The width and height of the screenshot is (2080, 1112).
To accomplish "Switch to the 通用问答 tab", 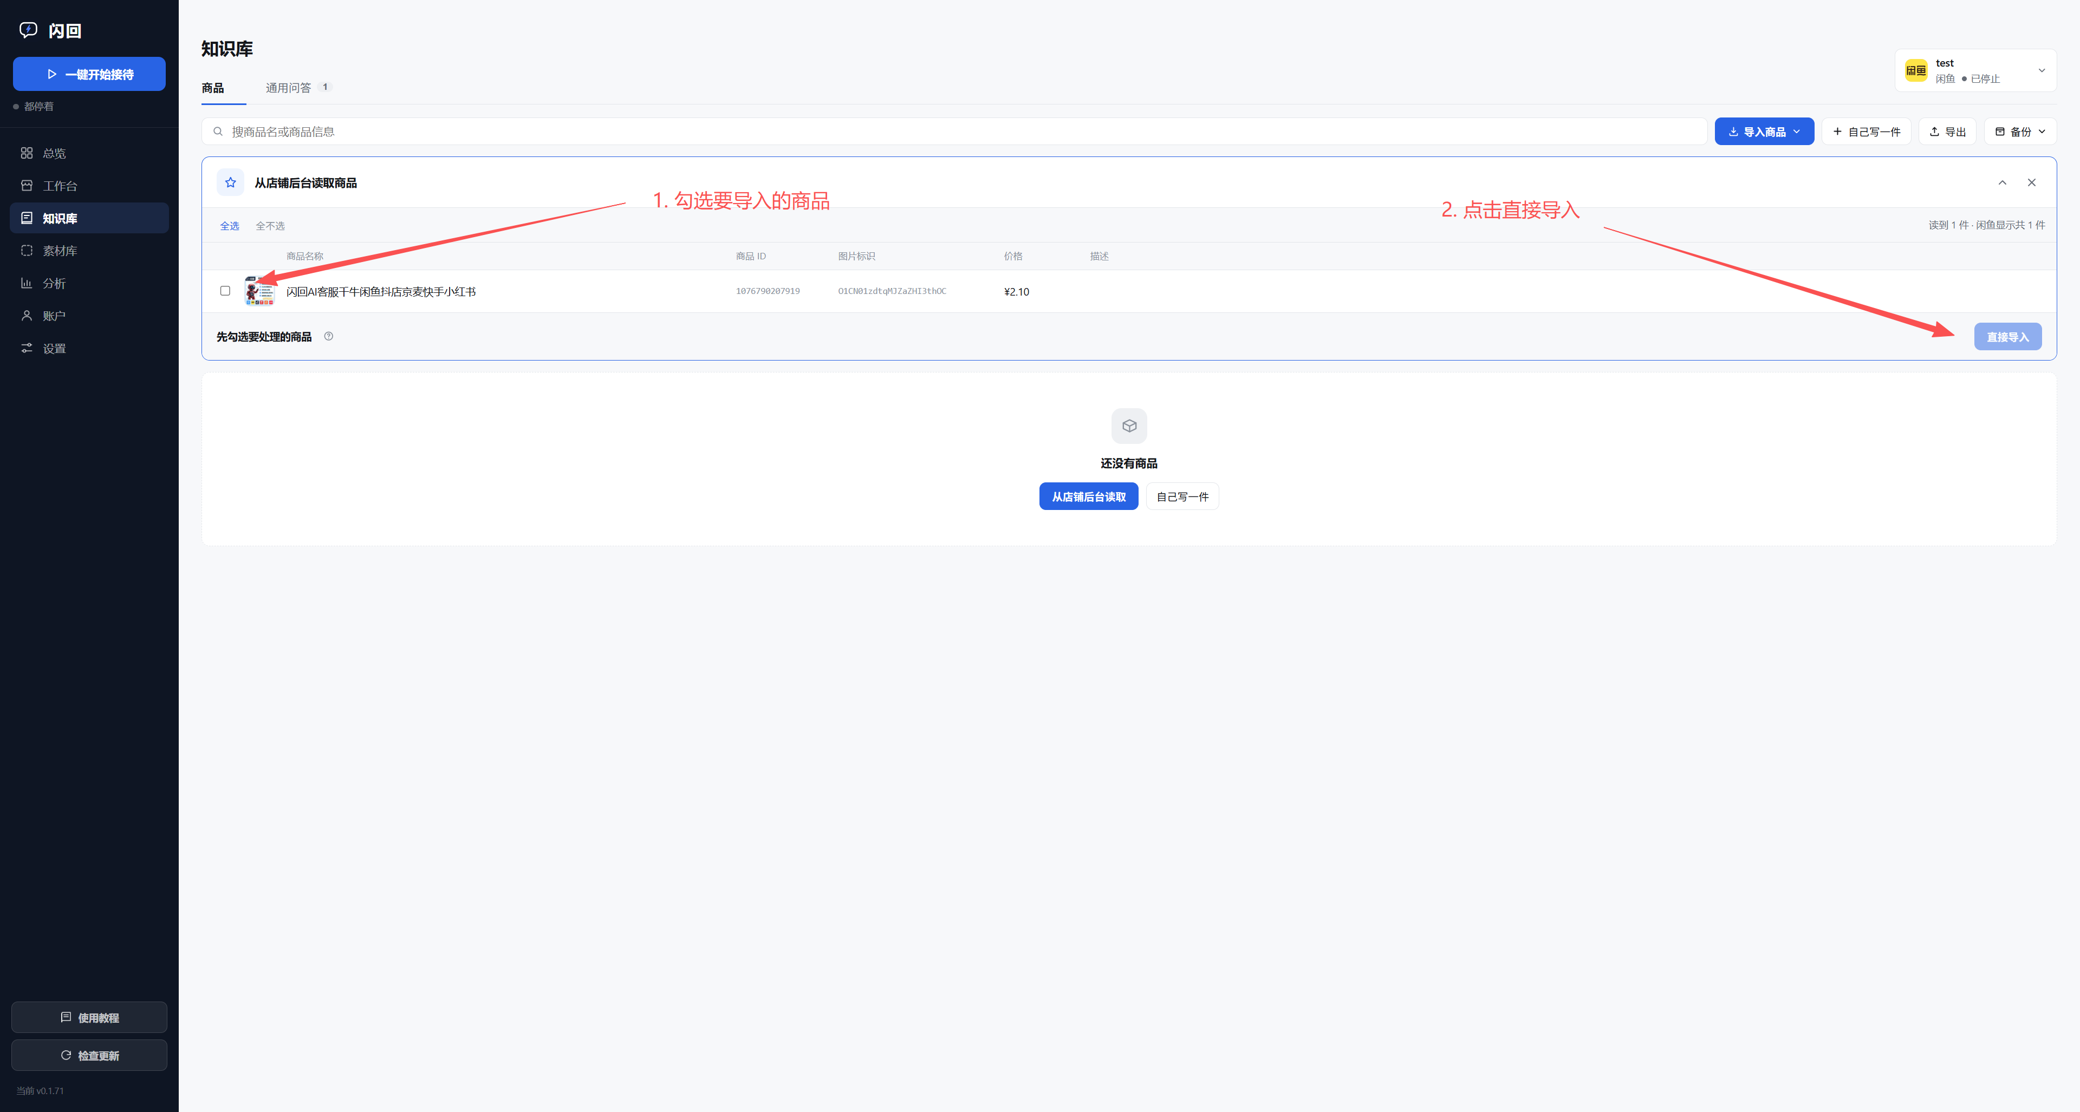I will pos(298,88).
